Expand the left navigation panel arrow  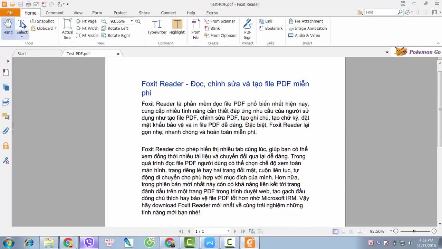click(8, 61)
